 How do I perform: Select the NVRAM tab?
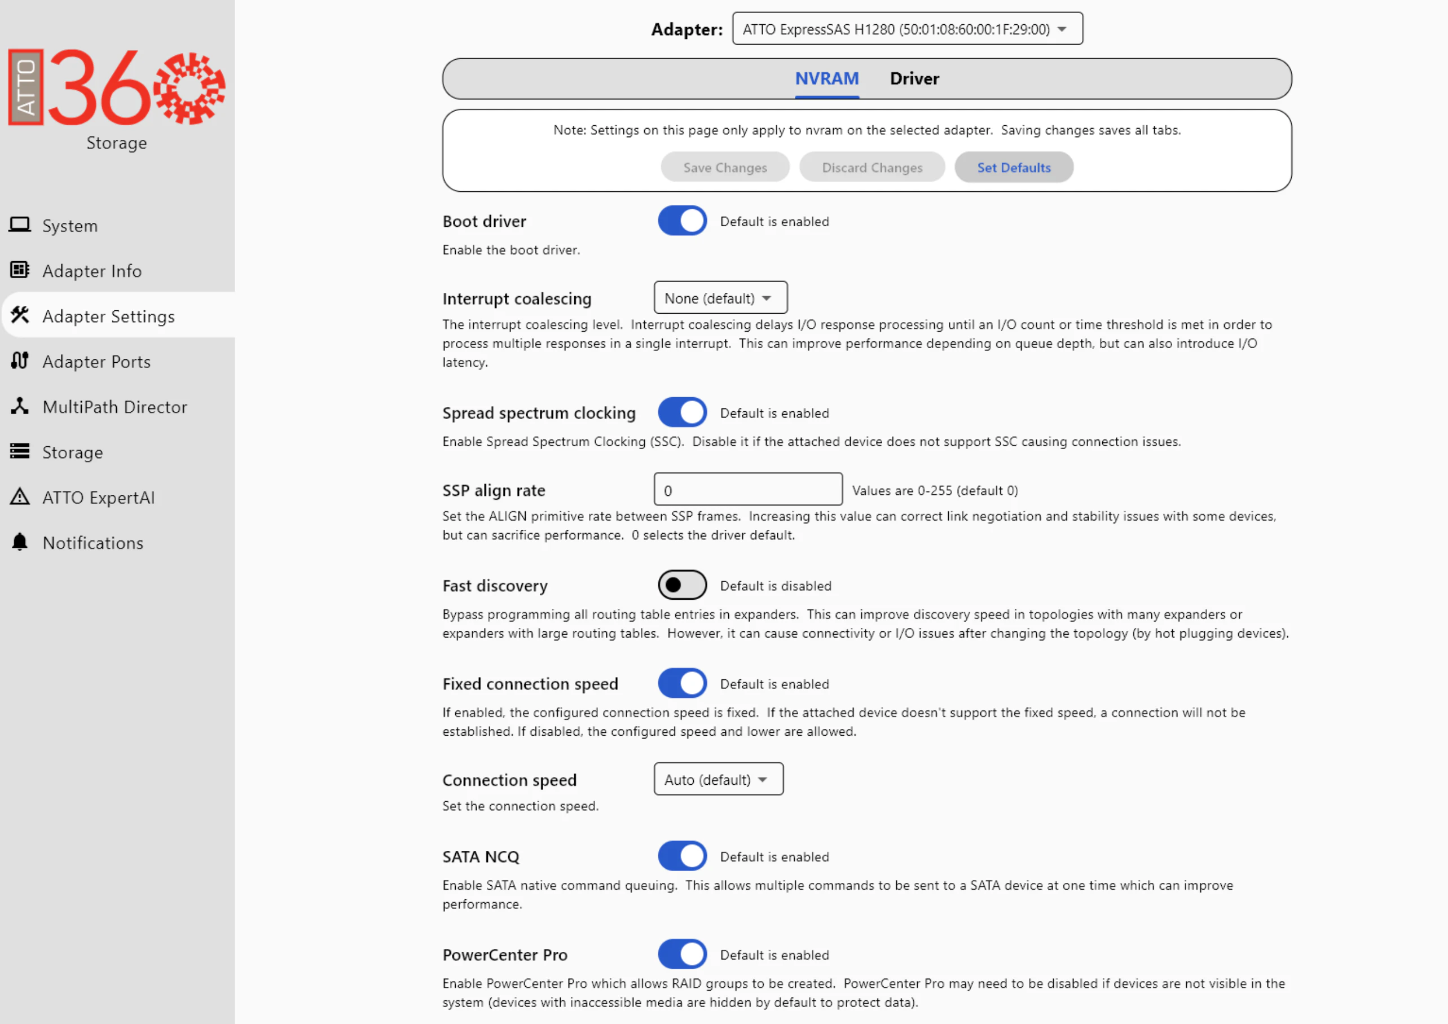click(x=827, y=78)
